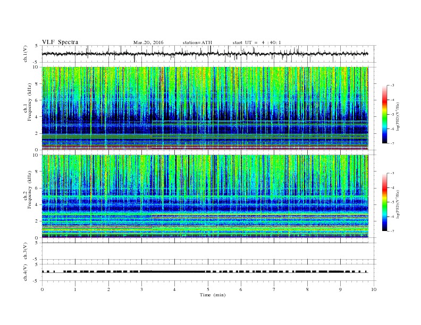Click the ch.1 voltage waveform trace
This screenshot has height=325, width=421.
205,54
